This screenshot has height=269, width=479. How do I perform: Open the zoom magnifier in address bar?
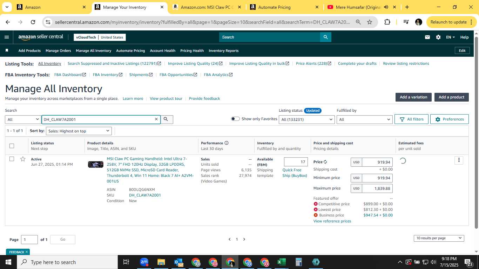pyautogui.click(x=358, y=22)
